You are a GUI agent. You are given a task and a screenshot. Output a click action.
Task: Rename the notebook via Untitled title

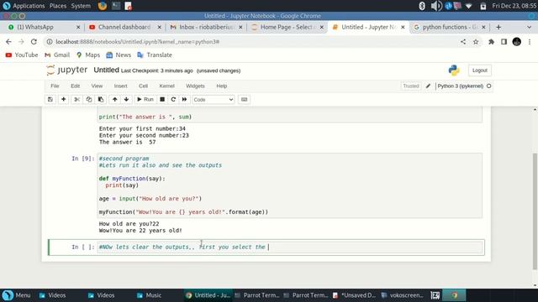106,70
